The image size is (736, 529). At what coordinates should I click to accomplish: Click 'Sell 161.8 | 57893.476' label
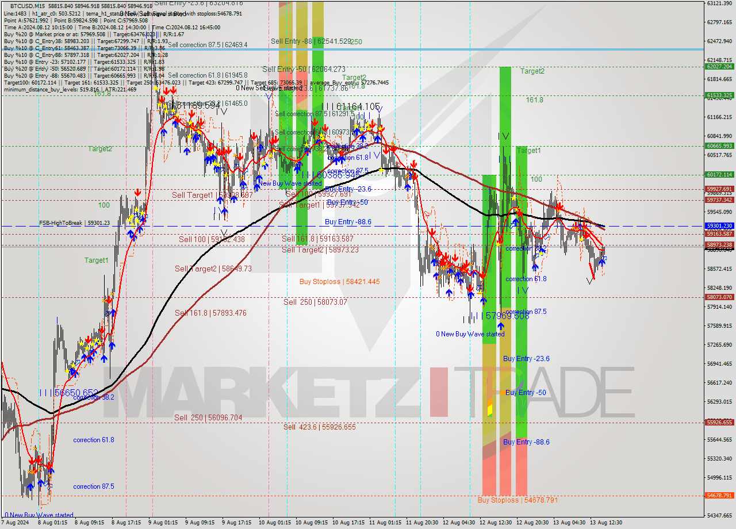click(210, 313)
